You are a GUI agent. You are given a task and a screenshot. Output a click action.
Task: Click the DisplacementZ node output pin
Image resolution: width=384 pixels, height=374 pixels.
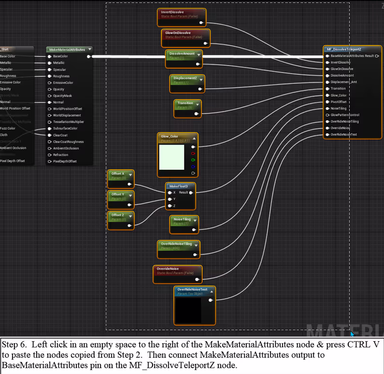coord(200,89)
